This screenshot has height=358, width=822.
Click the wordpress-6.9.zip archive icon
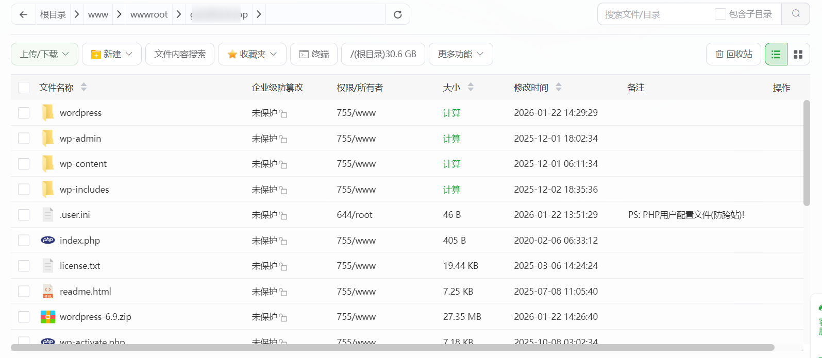click(48, 317)
